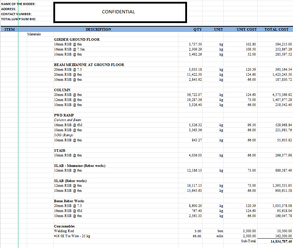The height and width of the screenshot is (248, 293).
Task: Select the UNIT COST header cell
Action: coord(240,29)
